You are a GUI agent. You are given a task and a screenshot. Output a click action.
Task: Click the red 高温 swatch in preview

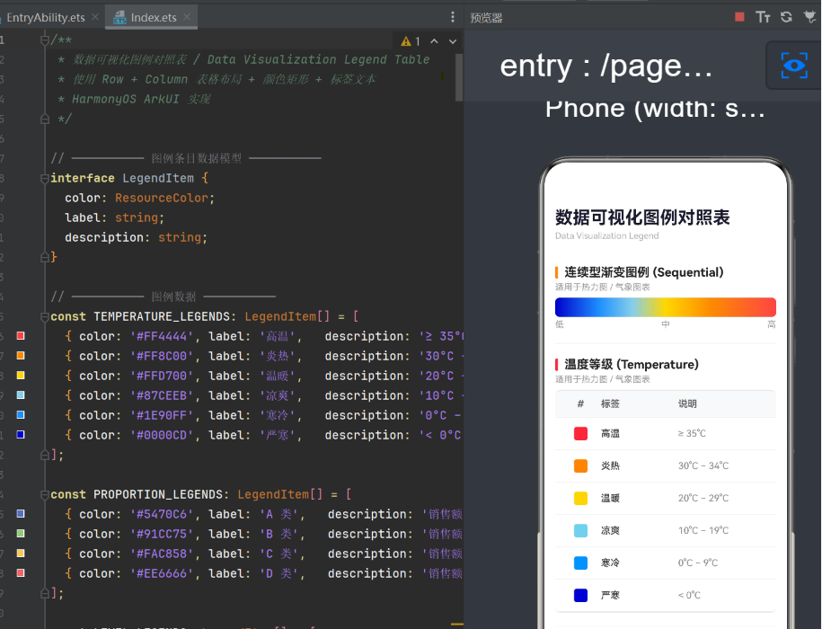click(x=580, y=433)
